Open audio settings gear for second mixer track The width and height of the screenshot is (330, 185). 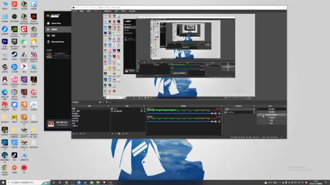219,121
